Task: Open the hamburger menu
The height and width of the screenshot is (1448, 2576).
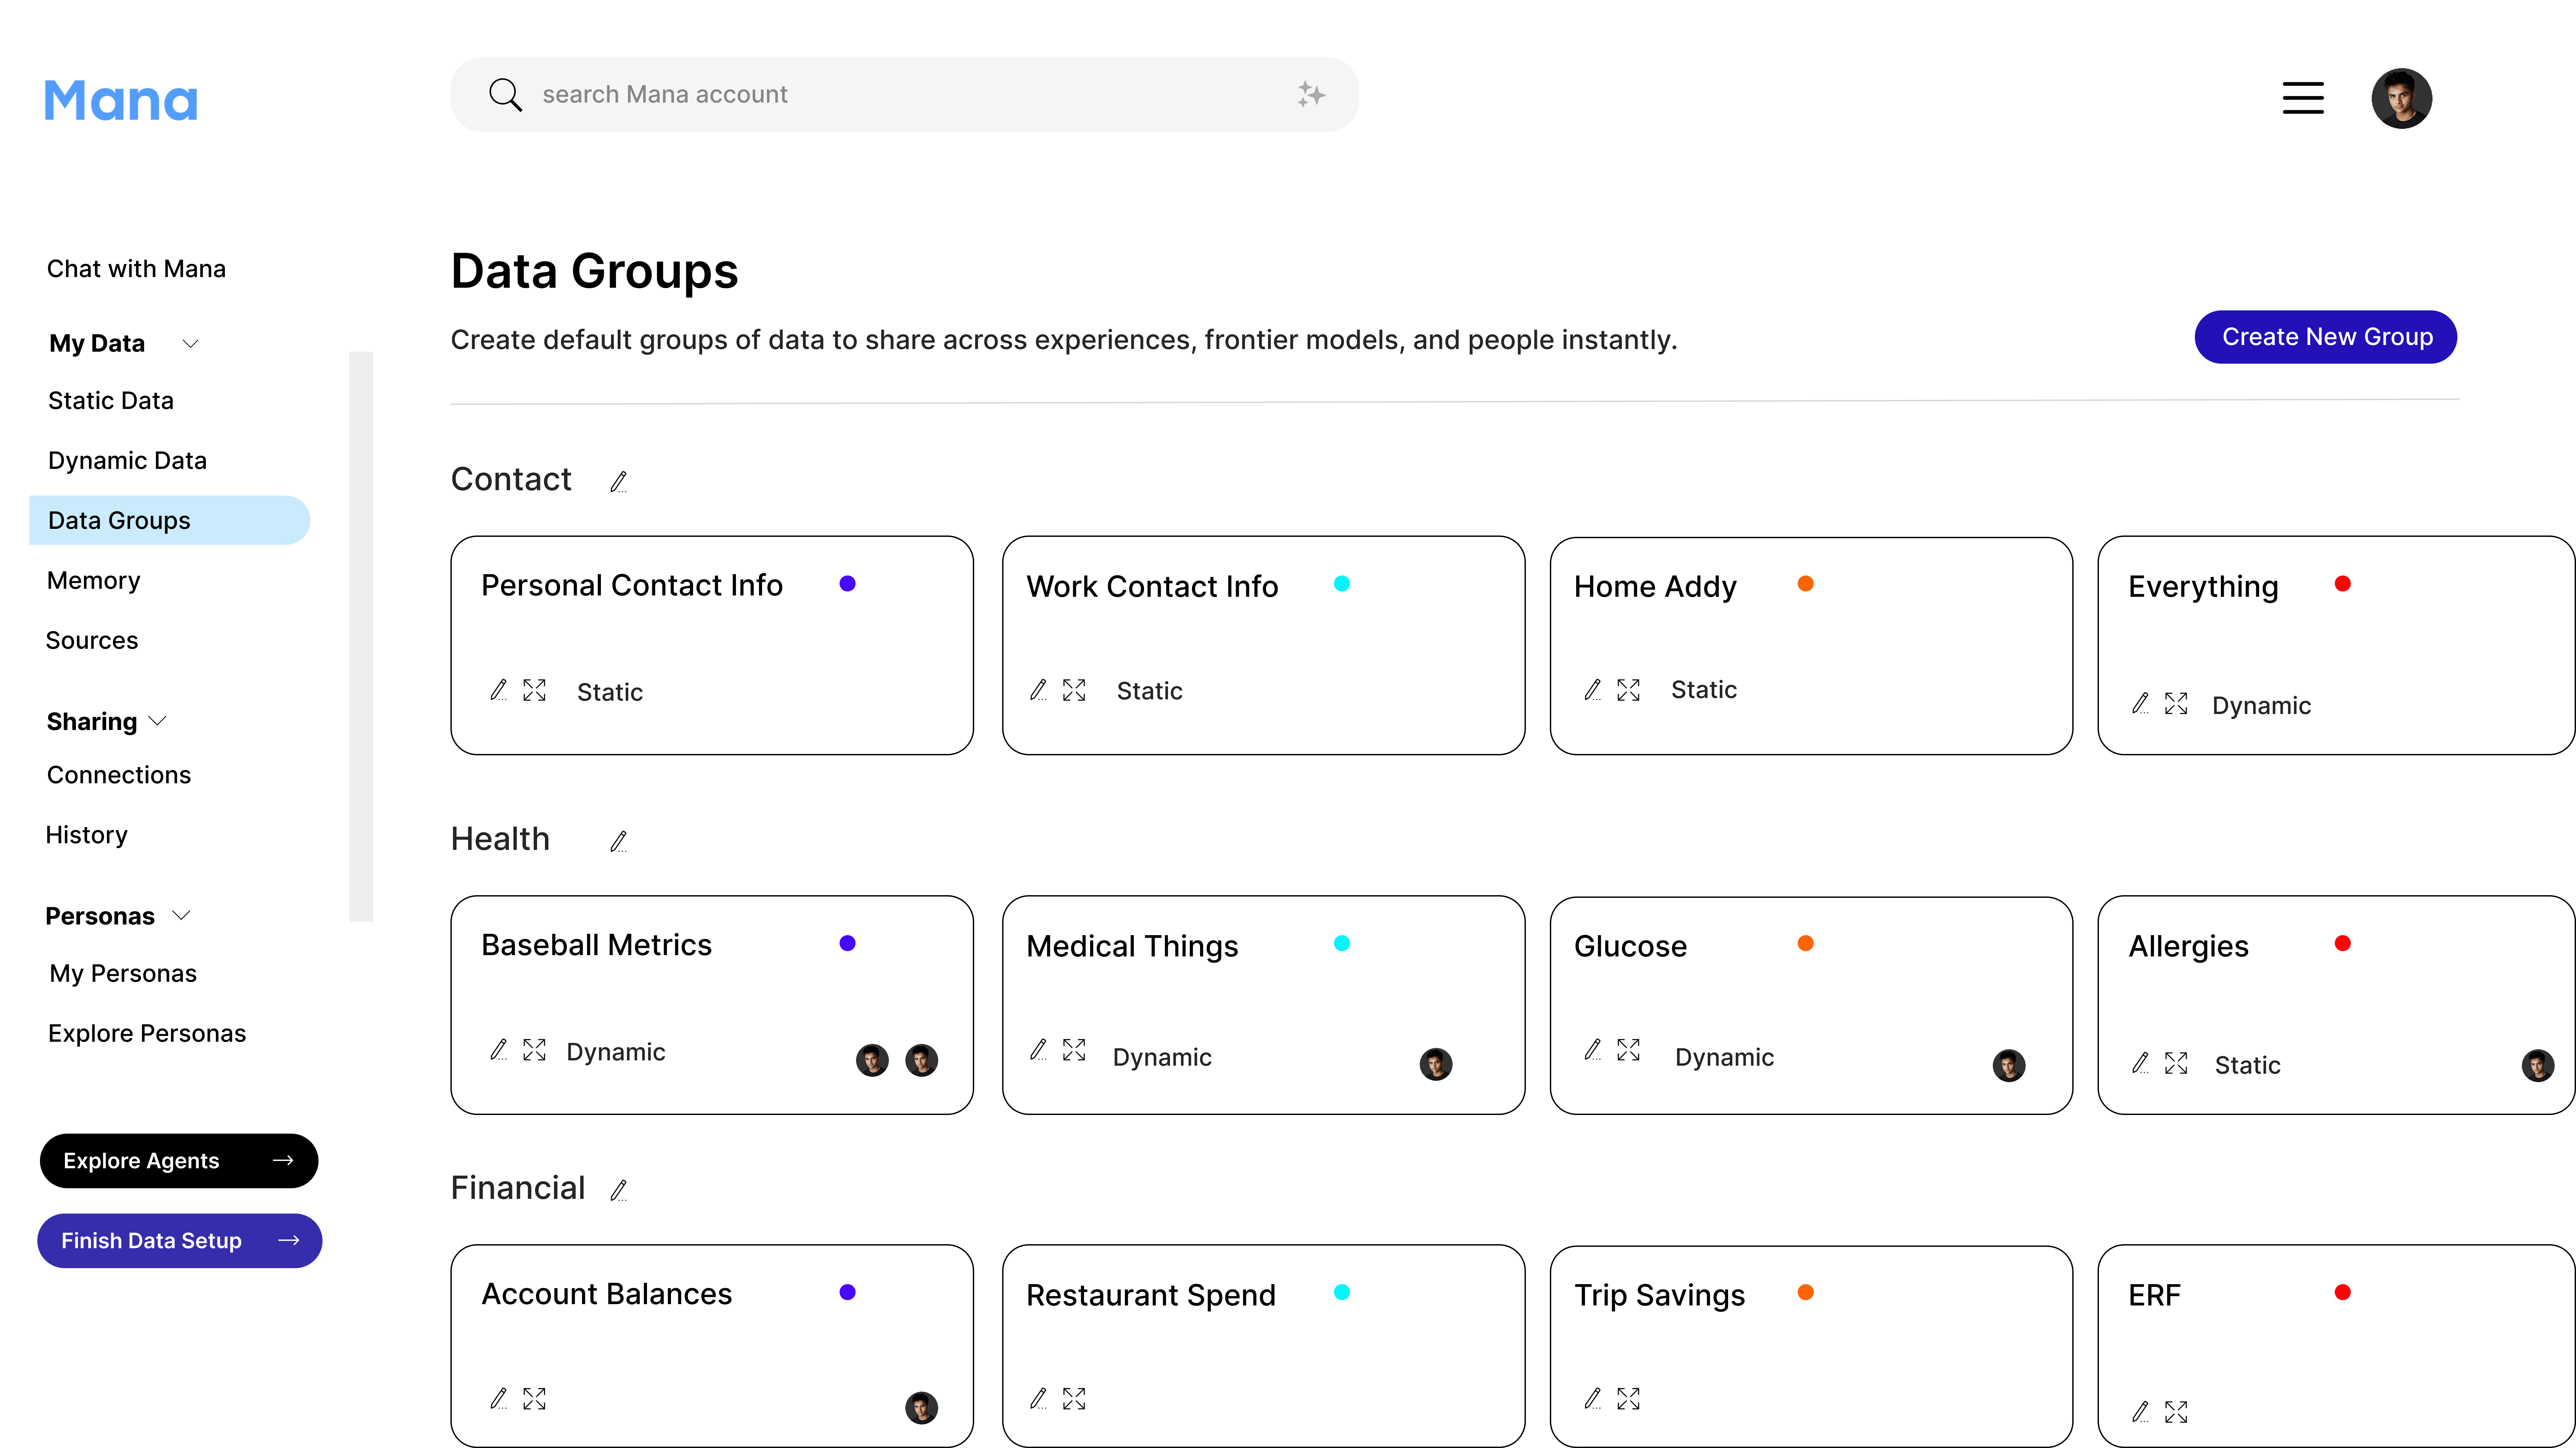Action: [x=2303, y=98]
